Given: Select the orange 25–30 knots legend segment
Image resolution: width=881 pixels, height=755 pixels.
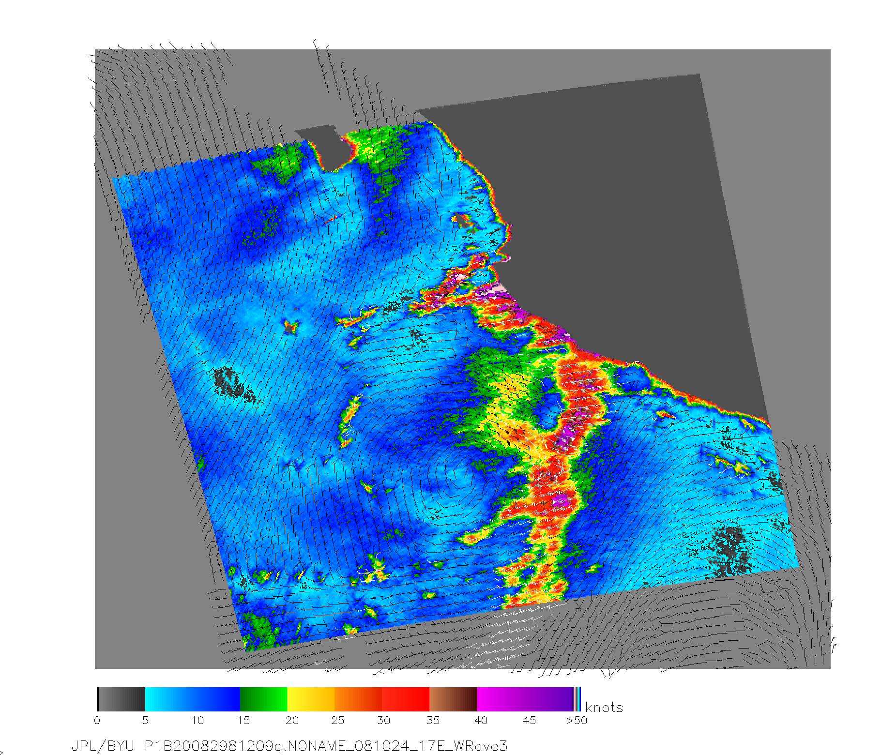Looking at the screenshot, I should pyautogui.click(x=358, y=699).
